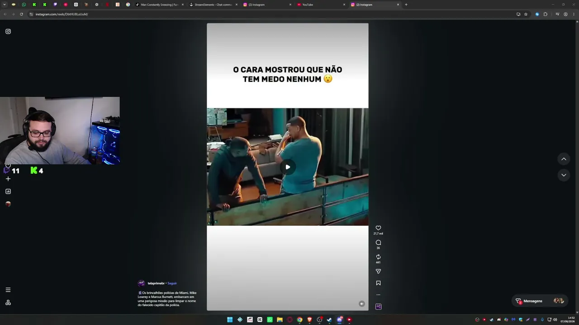Switch to the first (2) Instagram tab
The width and height of the screenshot is (579, 325).
tap(267, 5)
